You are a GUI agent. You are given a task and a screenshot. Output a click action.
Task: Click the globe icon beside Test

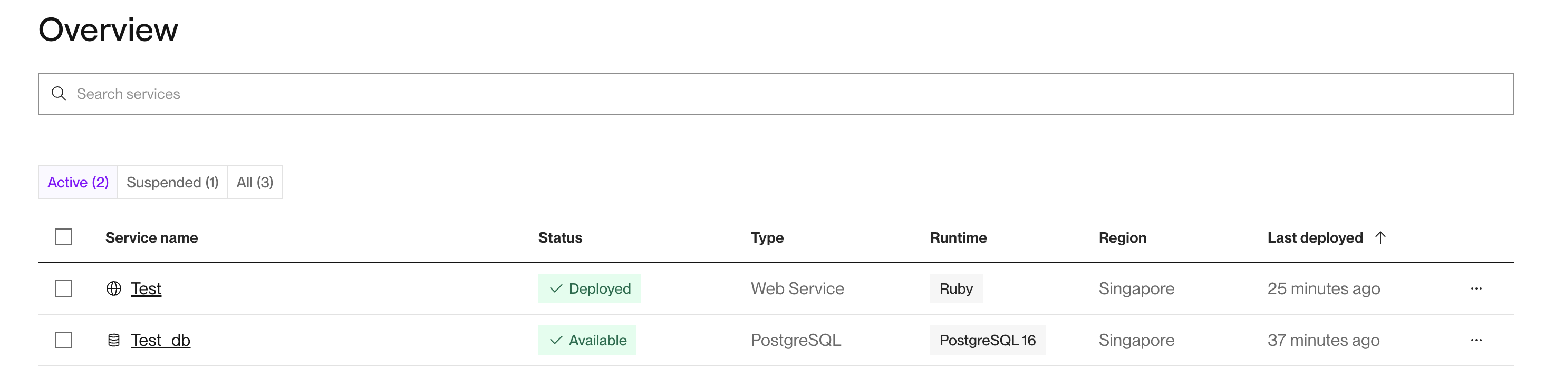point(114,288)
